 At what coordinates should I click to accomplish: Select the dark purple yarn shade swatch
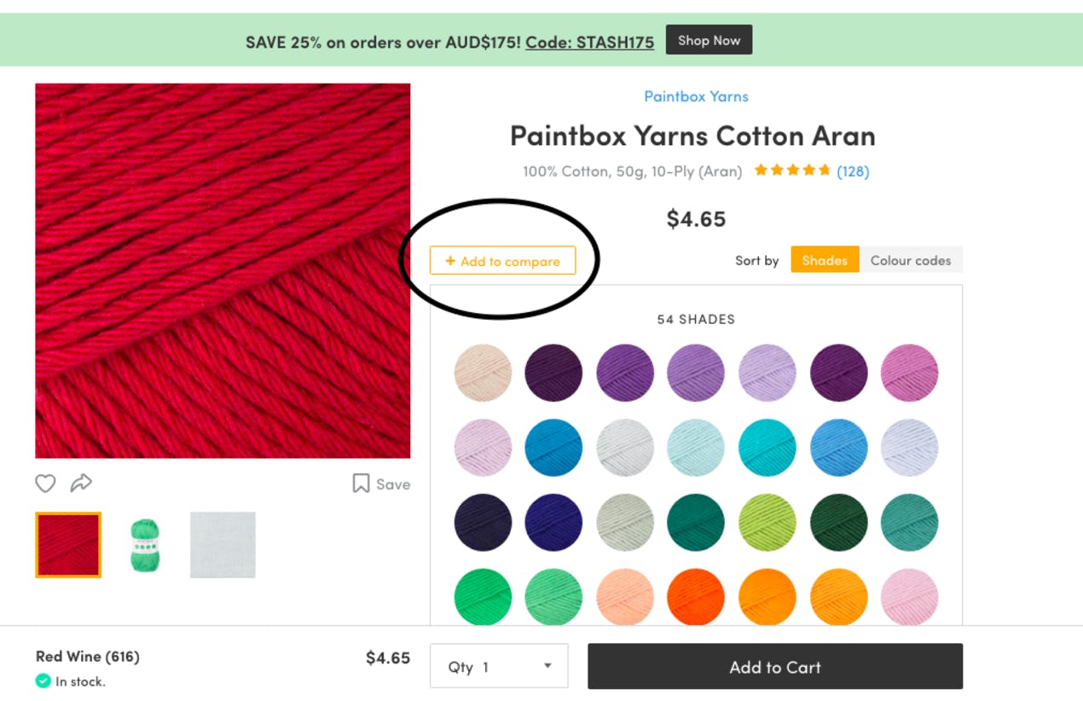[x=553, y=373]
